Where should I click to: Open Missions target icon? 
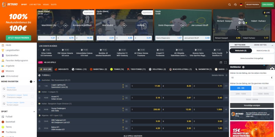[3, 71]
